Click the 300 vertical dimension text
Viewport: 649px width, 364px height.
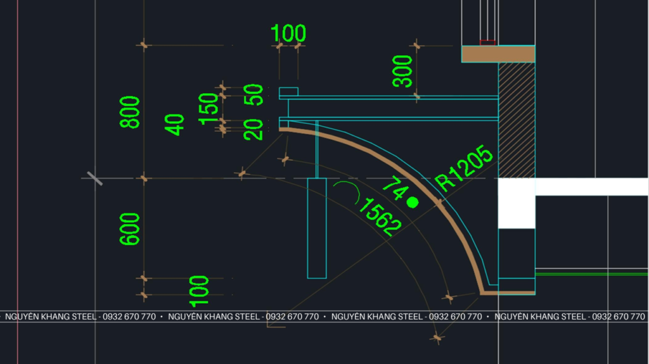[x=402, y=71]
